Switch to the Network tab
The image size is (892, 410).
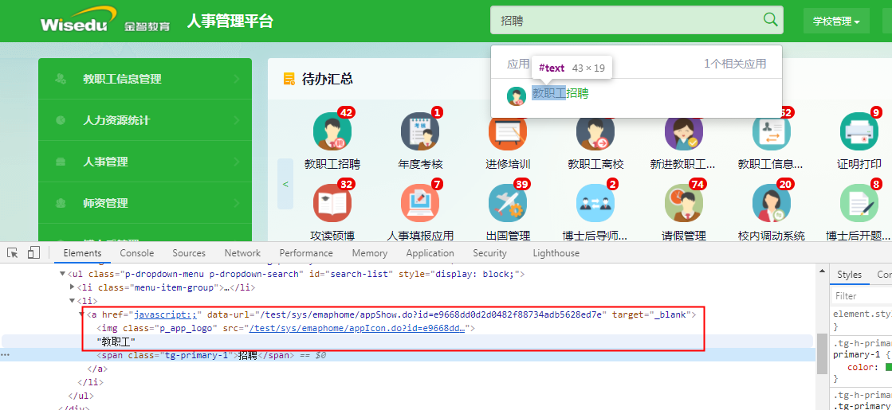pos(242,253)
